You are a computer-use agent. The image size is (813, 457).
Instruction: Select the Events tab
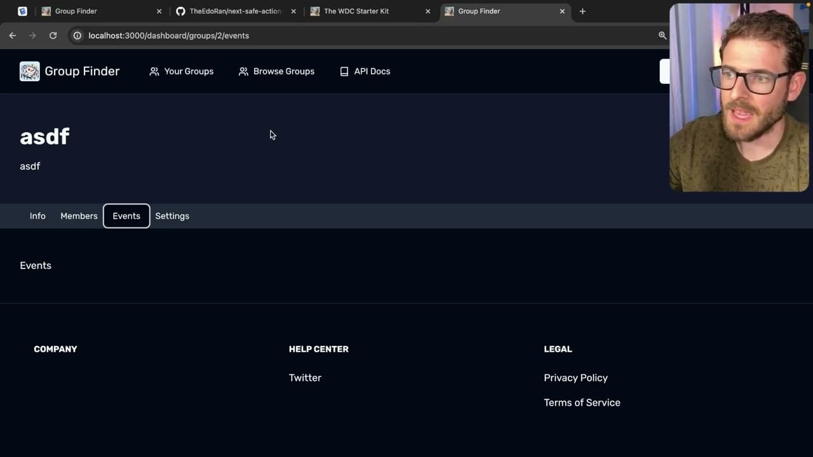[x=126, y=216]
